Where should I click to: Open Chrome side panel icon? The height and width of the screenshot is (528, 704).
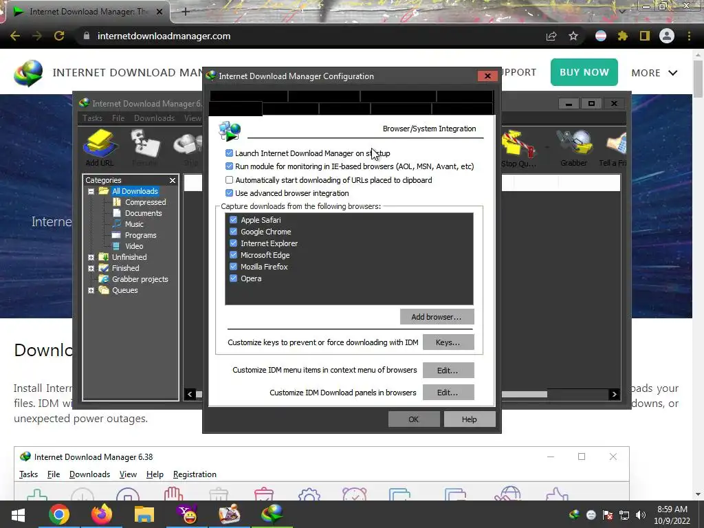(645, 36)
